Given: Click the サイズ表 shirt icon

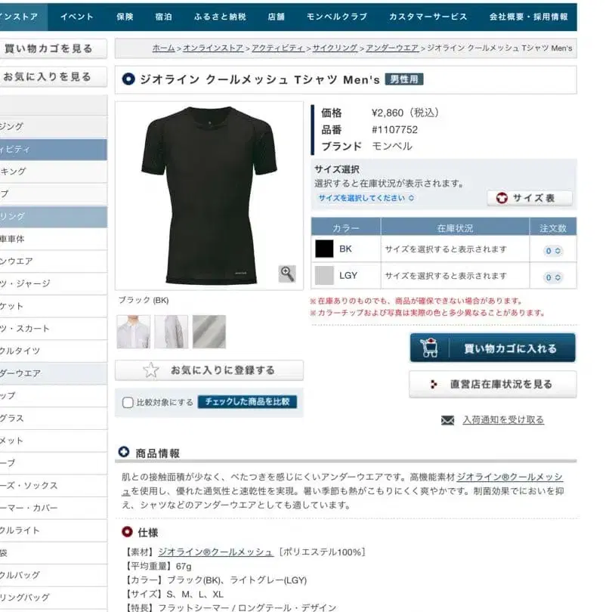Looking at the screenshot, I should pyautogui.click(x=502, y=198).
